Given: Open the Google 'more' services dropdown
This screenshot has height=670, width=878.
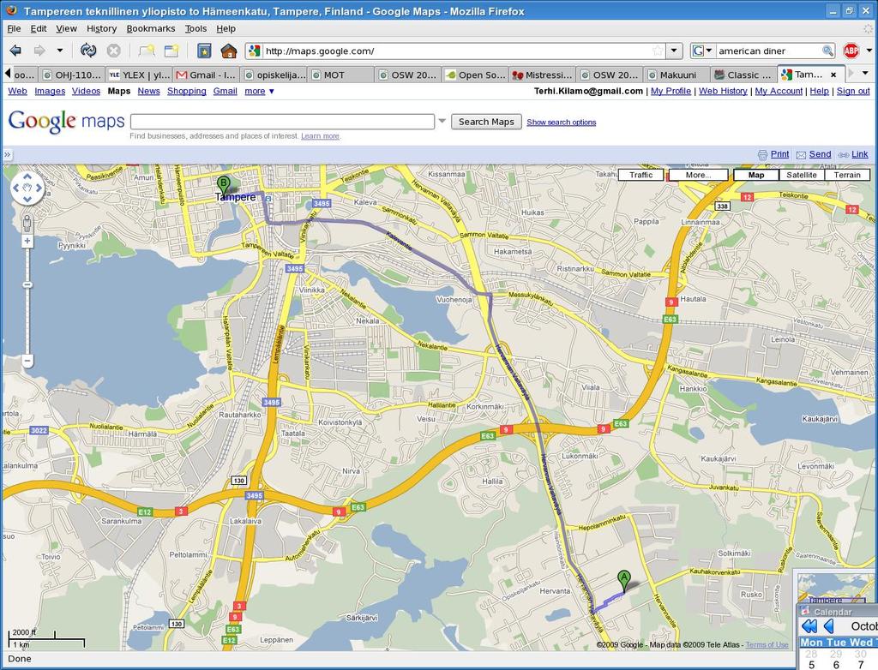Looking at the screenshot, I should (259, 91).
